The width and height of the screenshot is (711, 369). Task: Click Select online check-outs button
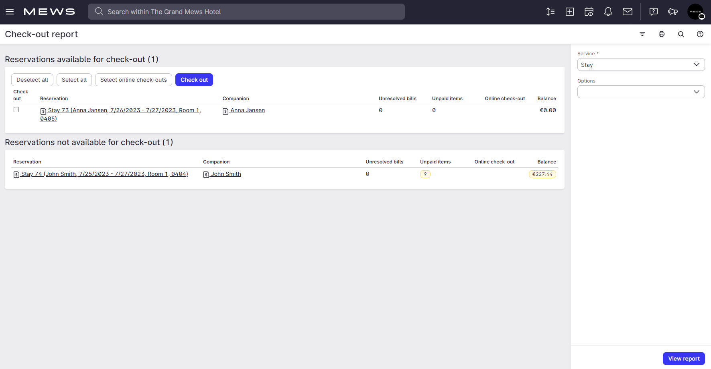tap(134, 80)
